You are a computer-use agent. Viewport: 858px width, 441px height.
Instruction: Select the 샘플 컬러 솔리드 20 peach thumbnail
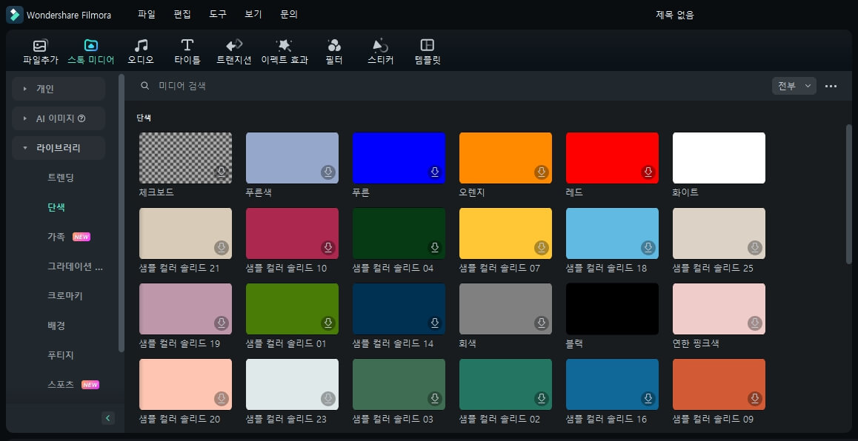(185, 384)
